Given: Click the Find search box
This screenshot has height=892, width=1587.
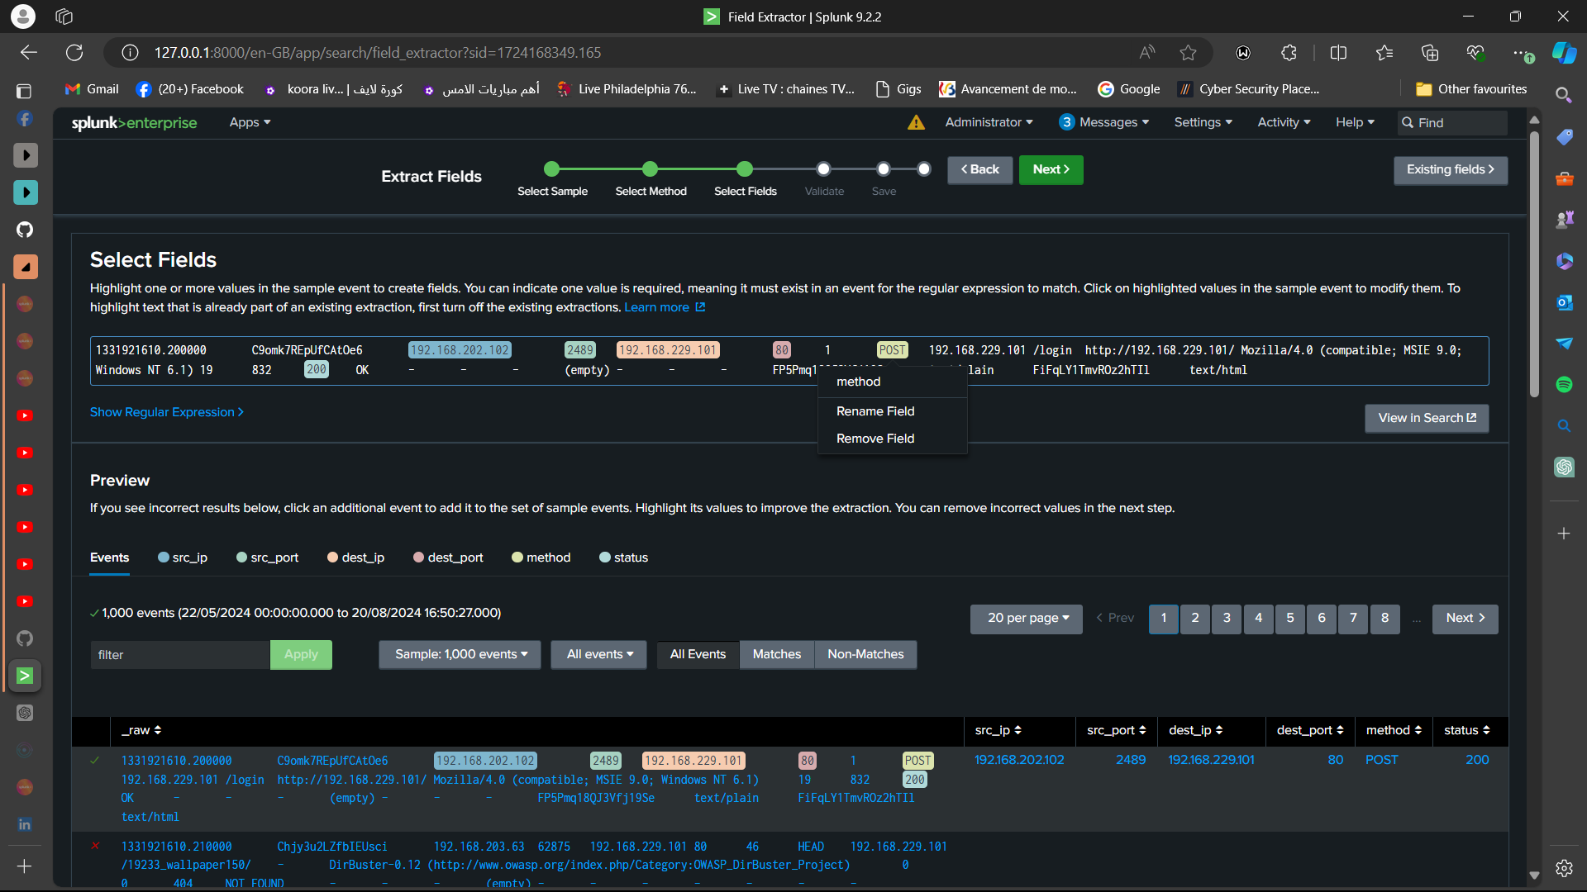Looking at the screenshot, I should [1452, 122].
